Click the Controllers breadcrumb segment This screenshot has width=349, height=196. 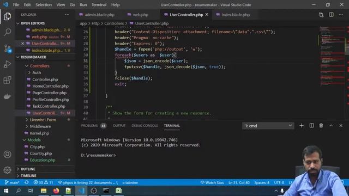pos(114,23)
